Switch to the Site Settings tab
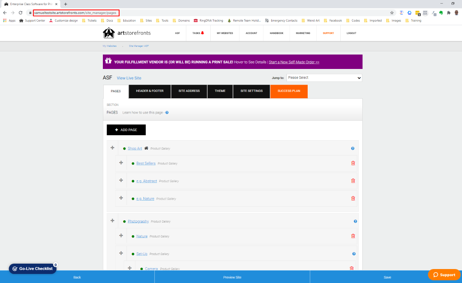 click(x=252, y=91)
